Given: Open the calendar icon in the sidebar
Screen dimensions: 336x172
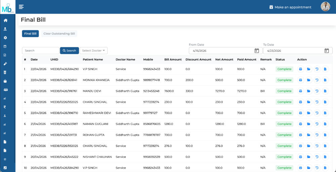Looking at the screenshot, I should 5,46.
